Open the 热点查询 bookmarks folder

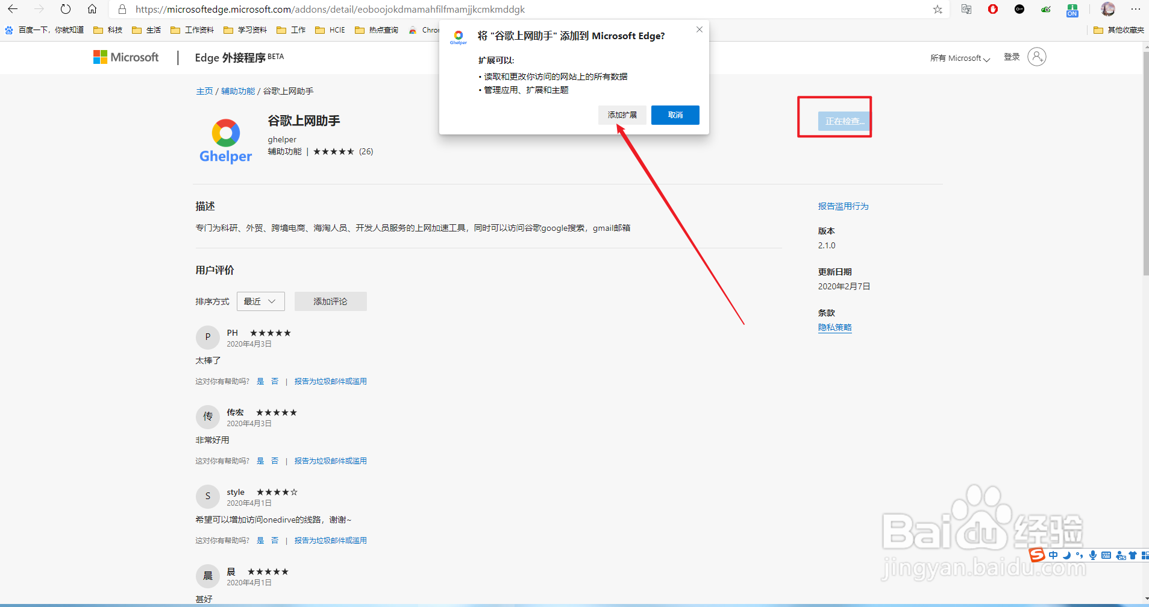pos(377,30)
